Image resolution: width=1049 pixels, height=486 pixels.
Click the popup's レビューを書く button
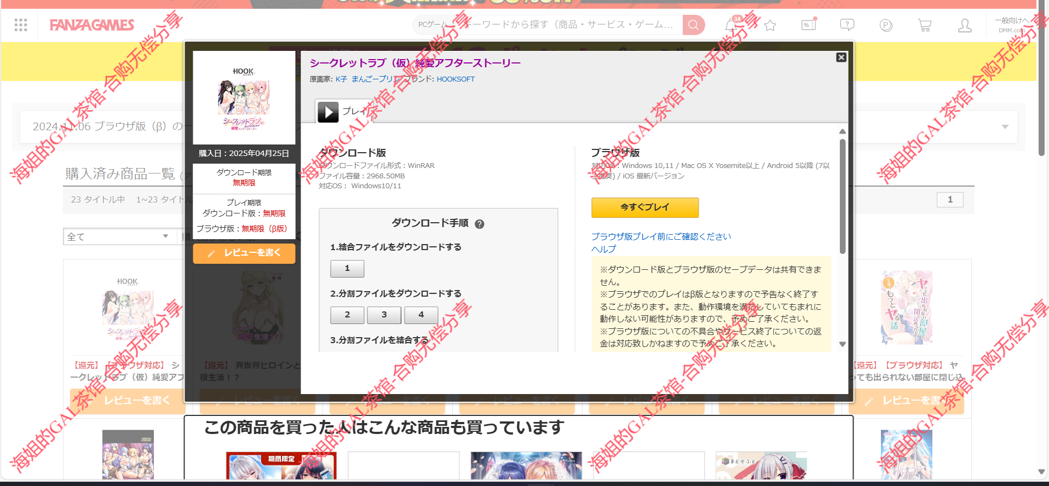(x=244, y=253)
